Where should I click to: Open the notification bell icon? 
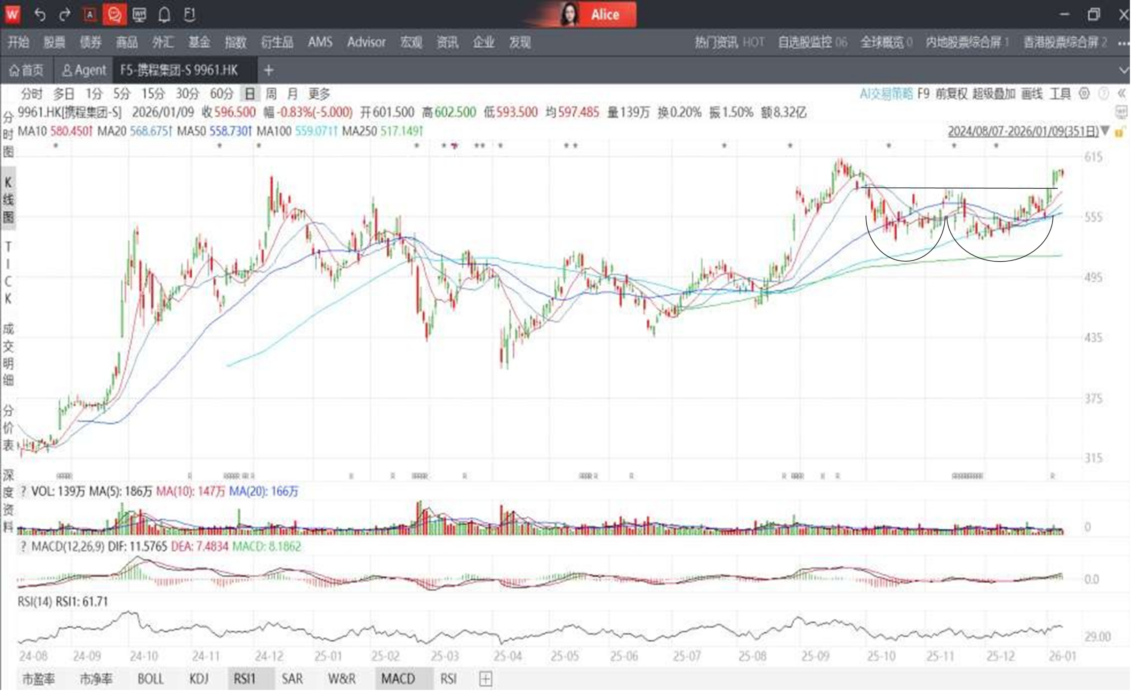point(164,15)
